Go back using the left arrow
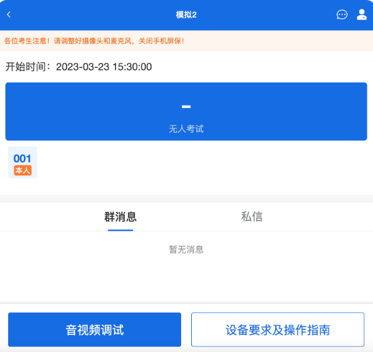 [9, 15]
